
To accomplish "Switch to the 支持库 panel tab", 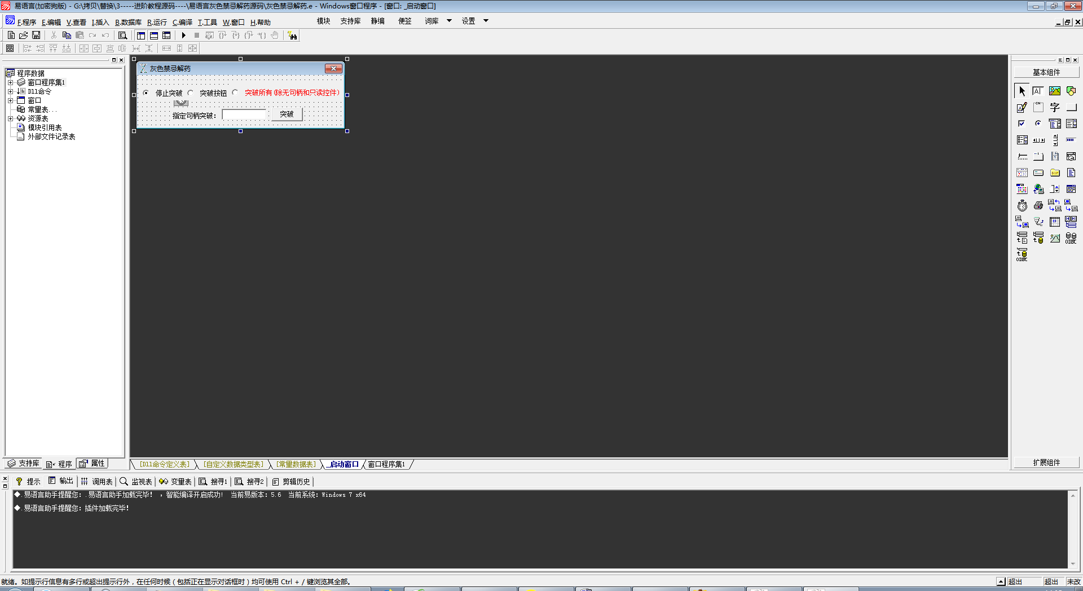I will (x=24, y=464).
